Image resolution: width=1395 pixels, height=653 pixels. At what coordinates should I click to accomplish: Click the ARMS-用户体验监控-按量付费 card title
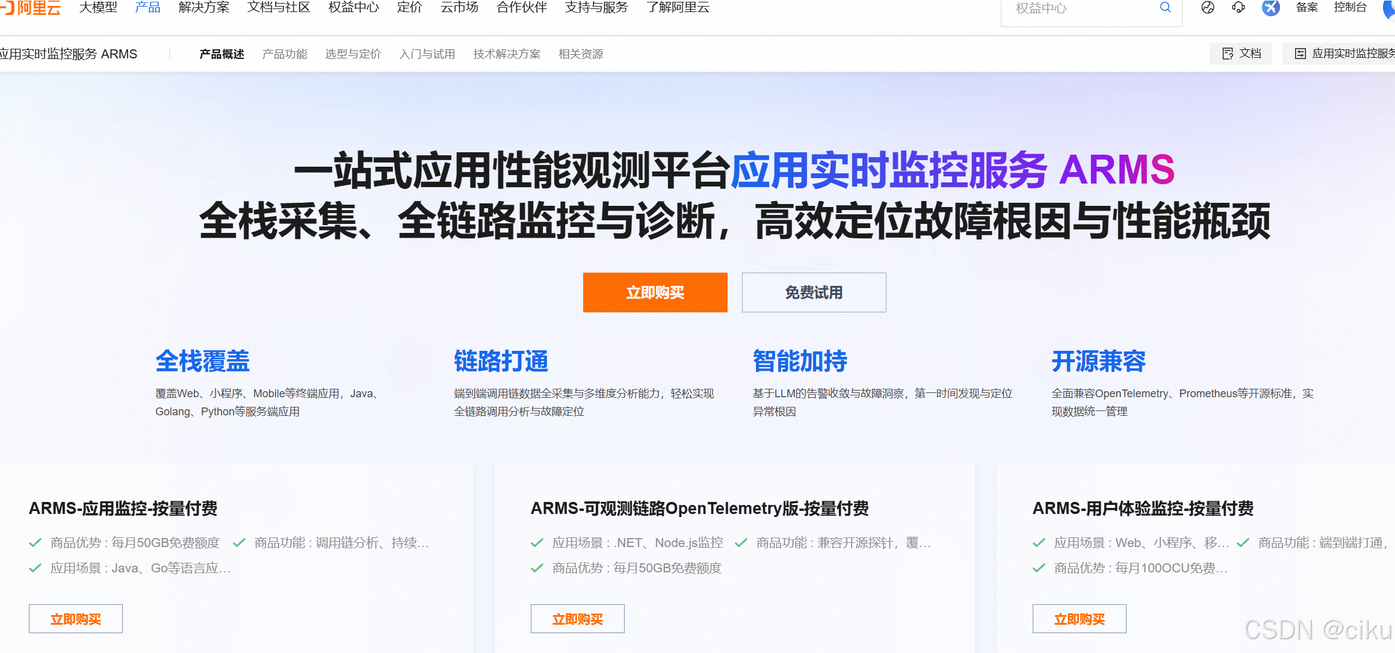coord(1143,509)
